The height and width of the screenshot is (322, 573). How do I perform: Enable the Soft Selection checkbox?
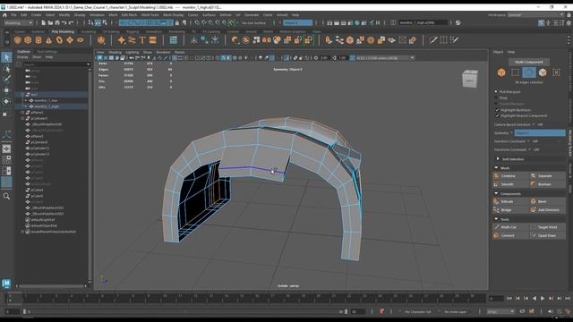[498, 159]
